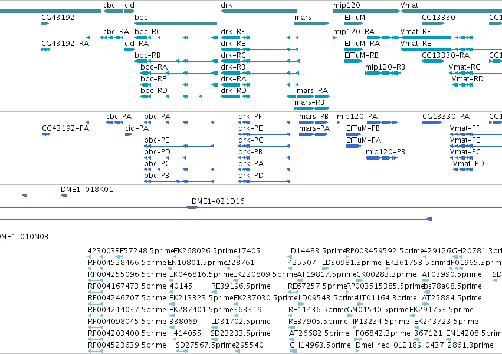Screen dimensions: 502x354
Task: Select BAC clone DME1-018K01
Action: [281, 196]
